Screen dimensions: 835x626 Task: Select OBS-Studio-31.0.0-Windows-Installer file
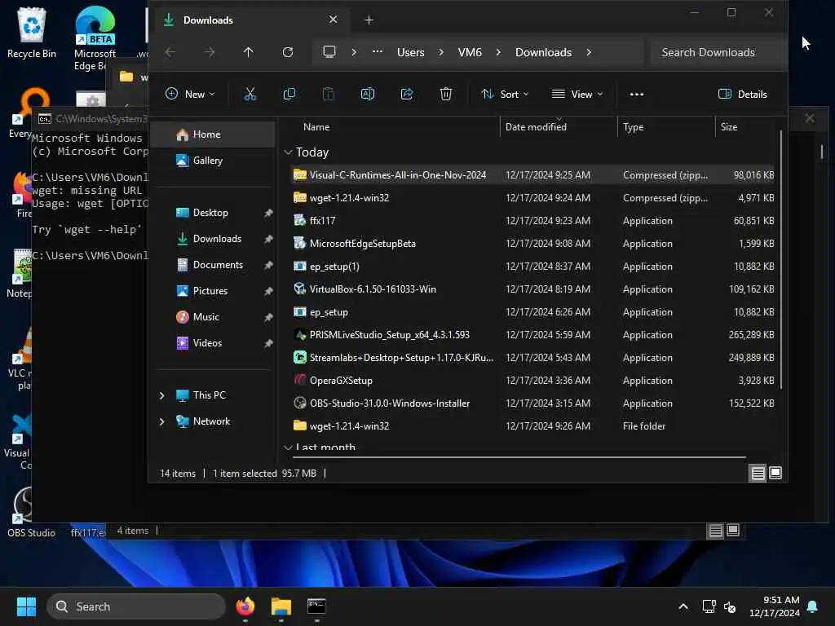(532, 403)
